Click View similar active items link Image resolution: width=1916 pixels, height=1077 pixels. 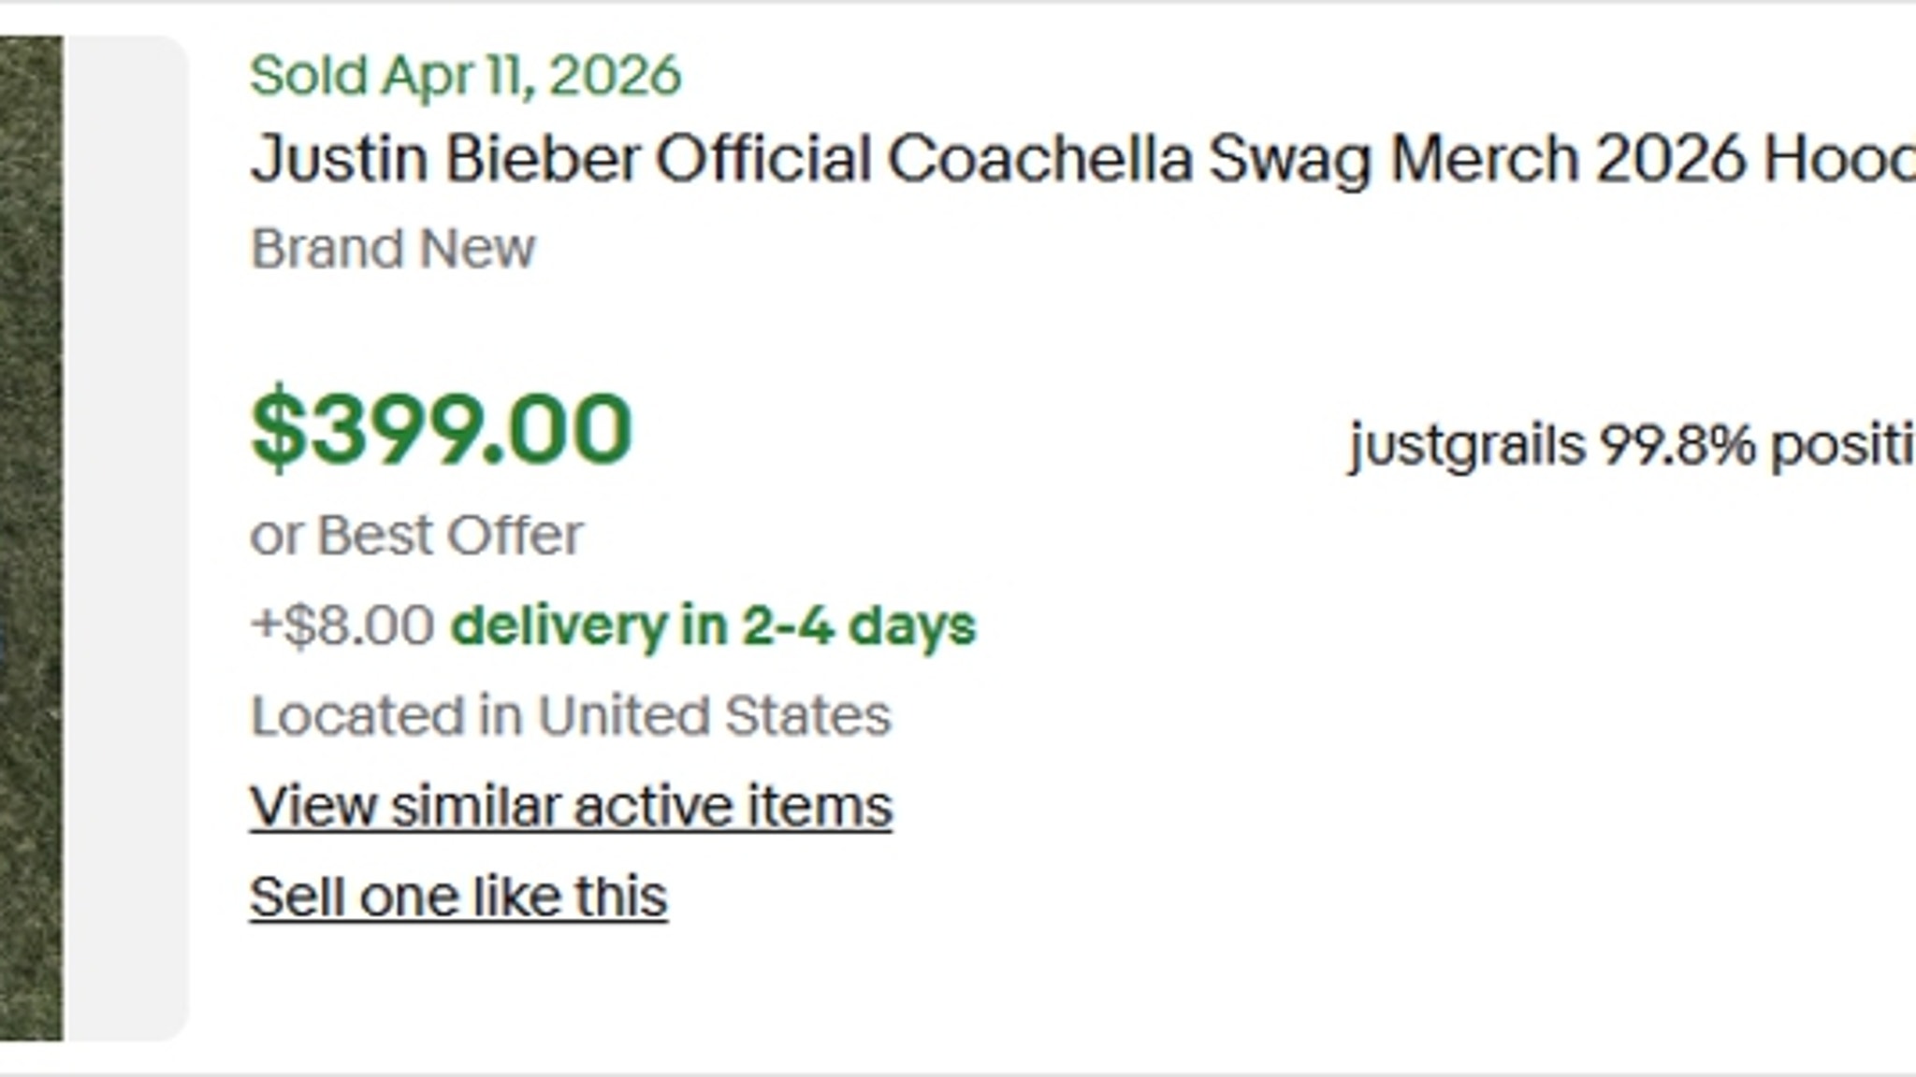coord(571,806)
